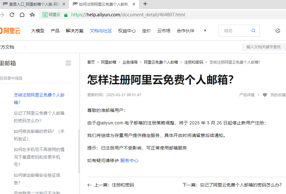This screenshot has width=286, height=194.
Task: Open the 服务中心 link
Action: (x=129, y=160)
